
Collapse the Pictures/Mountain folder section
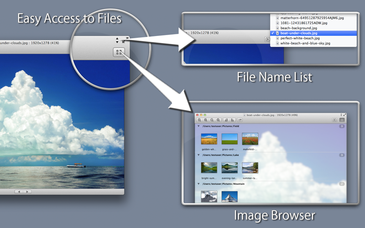[198, 184]
